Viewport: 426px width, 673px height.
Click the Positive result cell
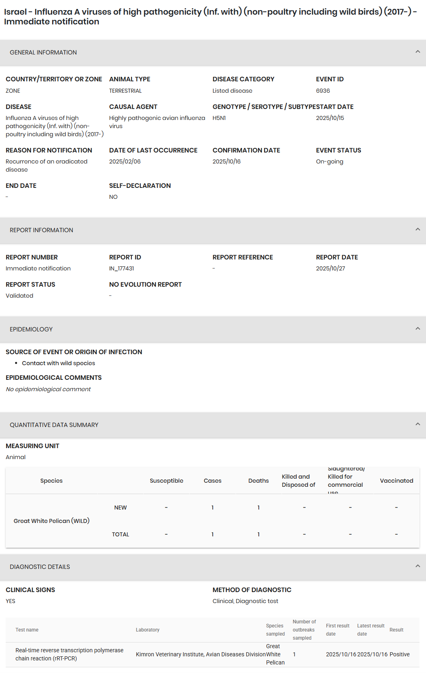[400, 654]
